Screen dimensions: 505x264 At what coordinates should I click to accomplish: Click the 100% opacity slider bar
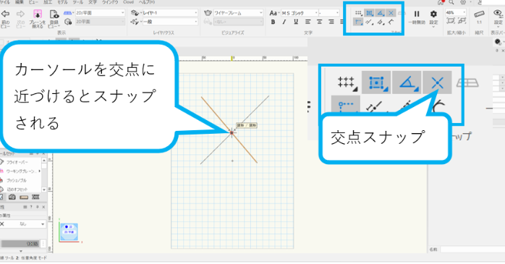click(20, 244)
